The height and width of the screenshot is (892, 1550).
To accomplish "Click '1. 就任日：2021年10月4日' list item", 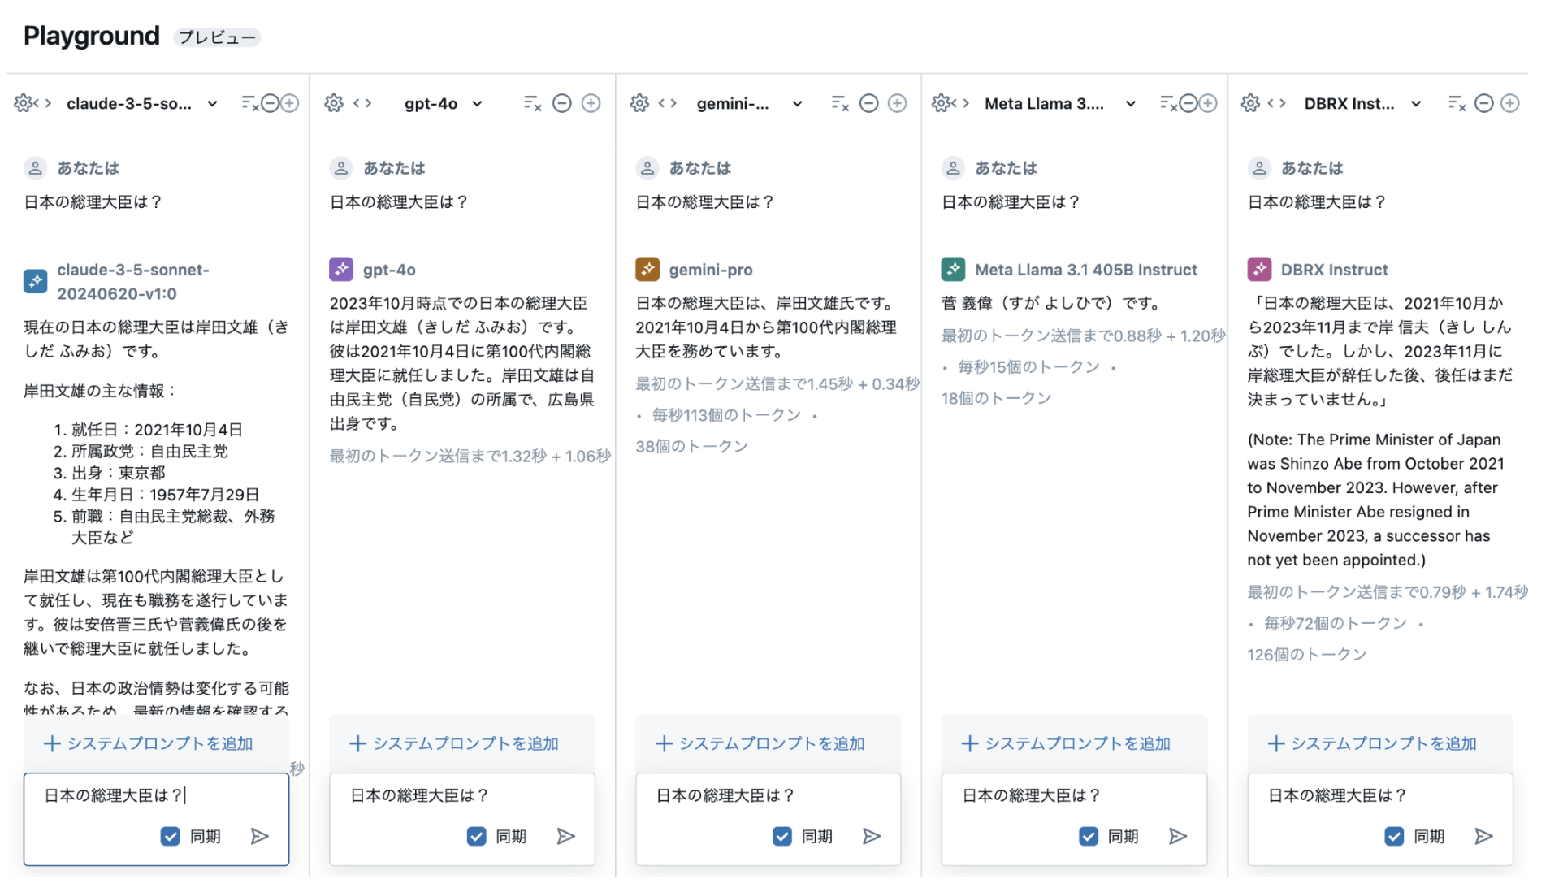I will click(148, 430).
